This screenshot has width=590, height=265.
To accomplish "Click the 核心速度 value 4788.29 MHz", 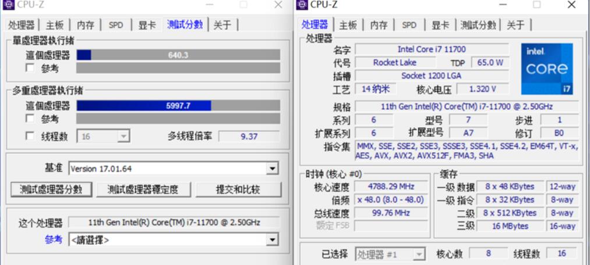I will [x=391, y=187].
